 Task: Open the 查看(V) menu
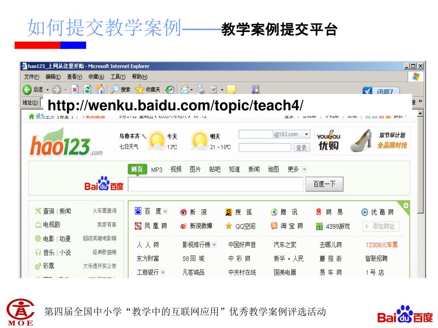coord(74,77)
